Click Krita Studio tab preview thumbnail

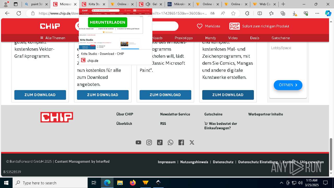[116, 29]
